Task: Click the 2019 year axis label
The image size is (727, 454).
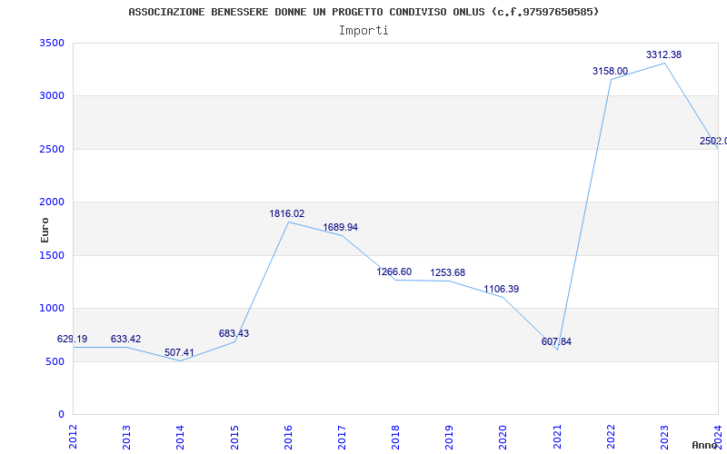Action: point(449,434)
